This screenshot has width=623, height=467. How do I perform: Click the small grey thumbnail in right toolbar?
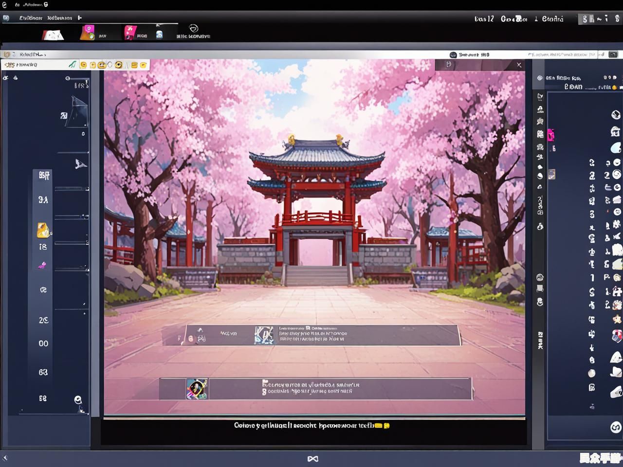551,174
